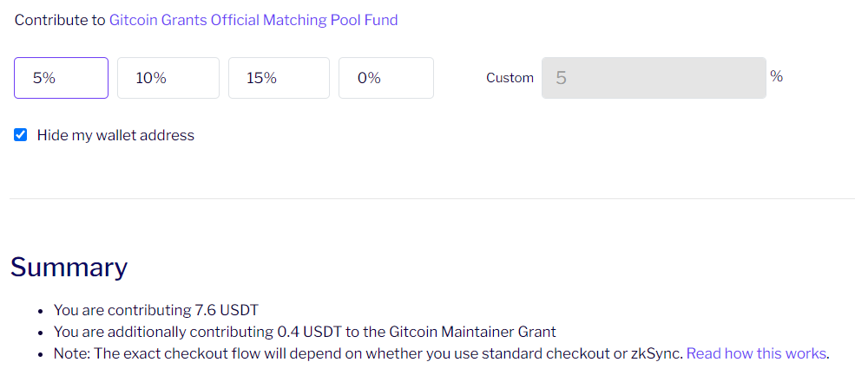Choose the 10% contribution option
The height and width of the screenshot is (375, 855).
(x=168, y=78)
